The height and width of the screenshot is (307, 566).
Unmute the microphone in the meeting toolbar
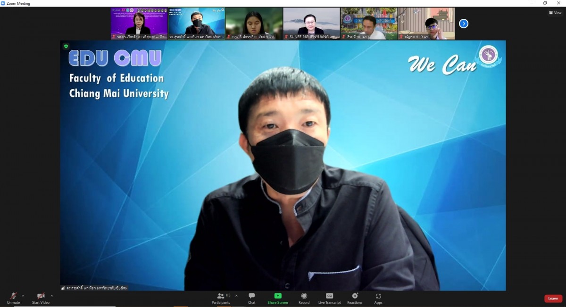[x=13, y=298]
